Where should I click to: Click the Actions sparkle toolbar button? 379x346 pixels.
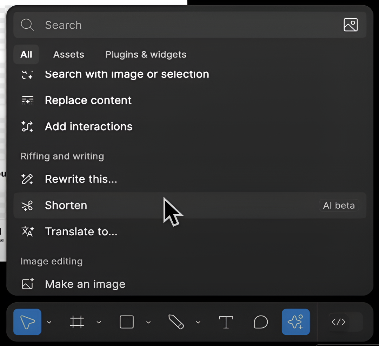pyautogui.click(x=295, y=322)
